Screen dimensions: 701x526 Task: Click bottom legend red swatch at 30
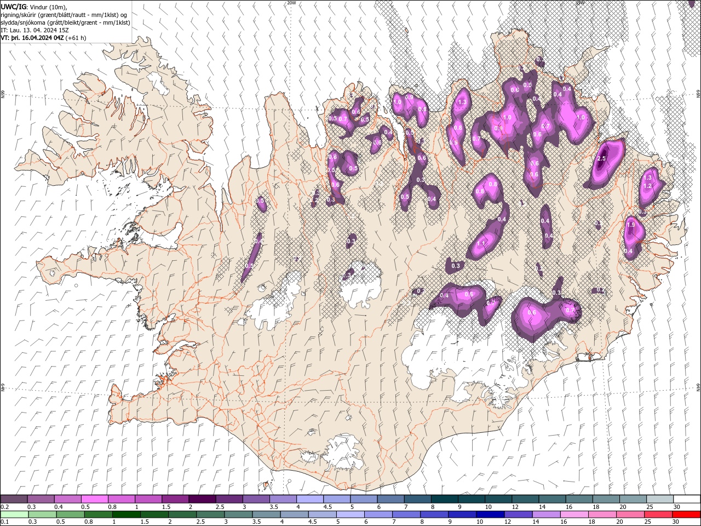pyautogui.click(x=686, y=514)
